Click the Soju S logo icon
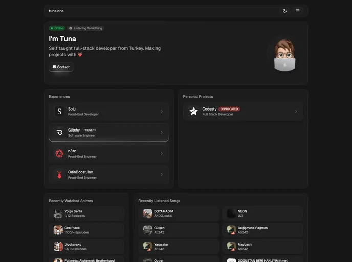This screenshot has height=262, width=352. 59,112
